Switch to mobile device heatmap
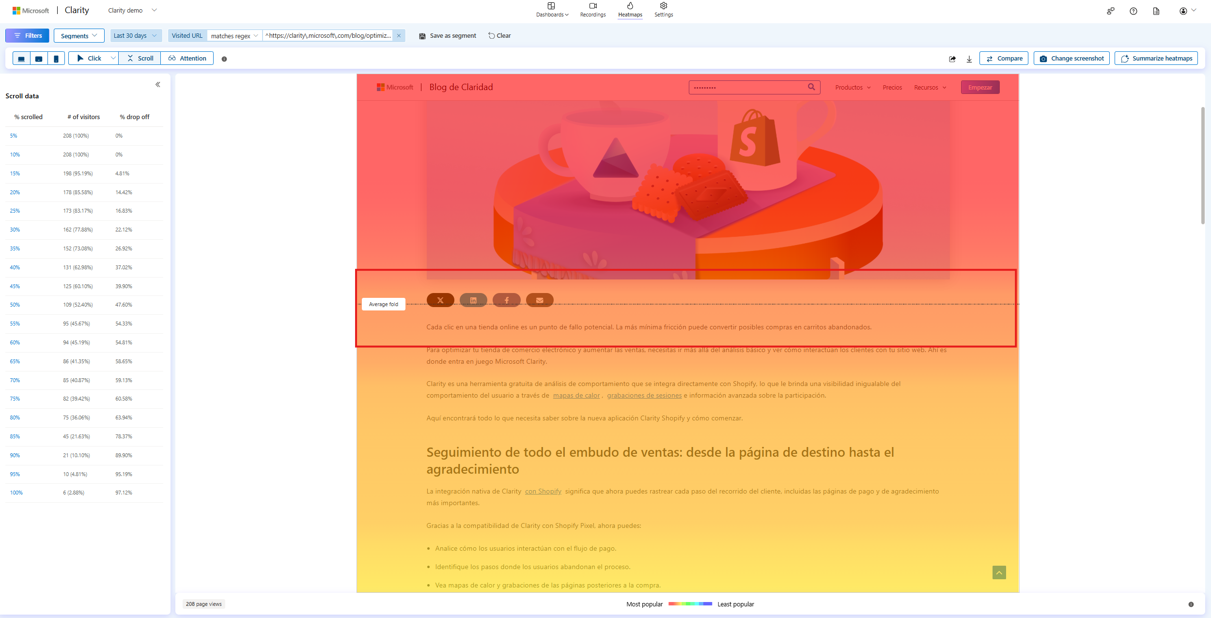Viewport: 1211px width, 618px height. click(57, 58)
